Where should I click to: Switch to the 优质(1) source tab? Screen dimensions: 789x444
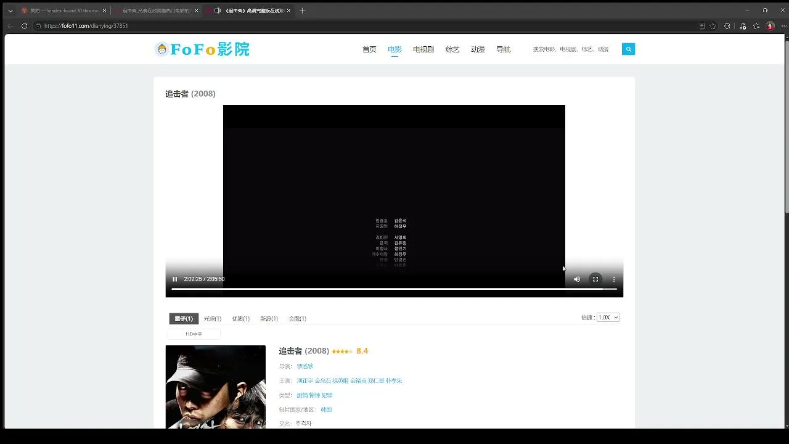coord(241,319)
